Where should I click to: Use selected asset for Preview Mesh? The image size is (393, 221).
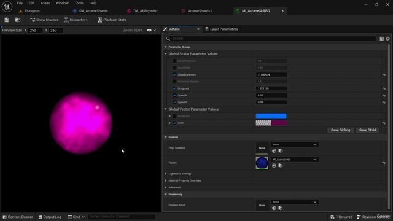coord(274,208)
